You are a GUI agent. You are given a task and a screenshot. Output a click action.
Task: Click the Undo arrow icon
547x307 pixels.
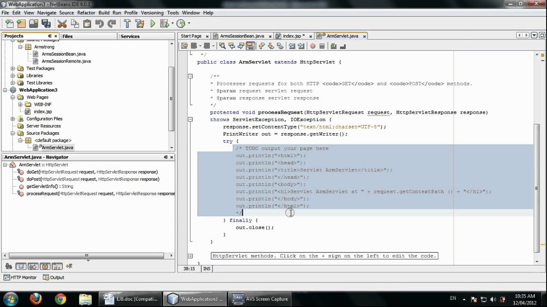click(x=100, y=23)
